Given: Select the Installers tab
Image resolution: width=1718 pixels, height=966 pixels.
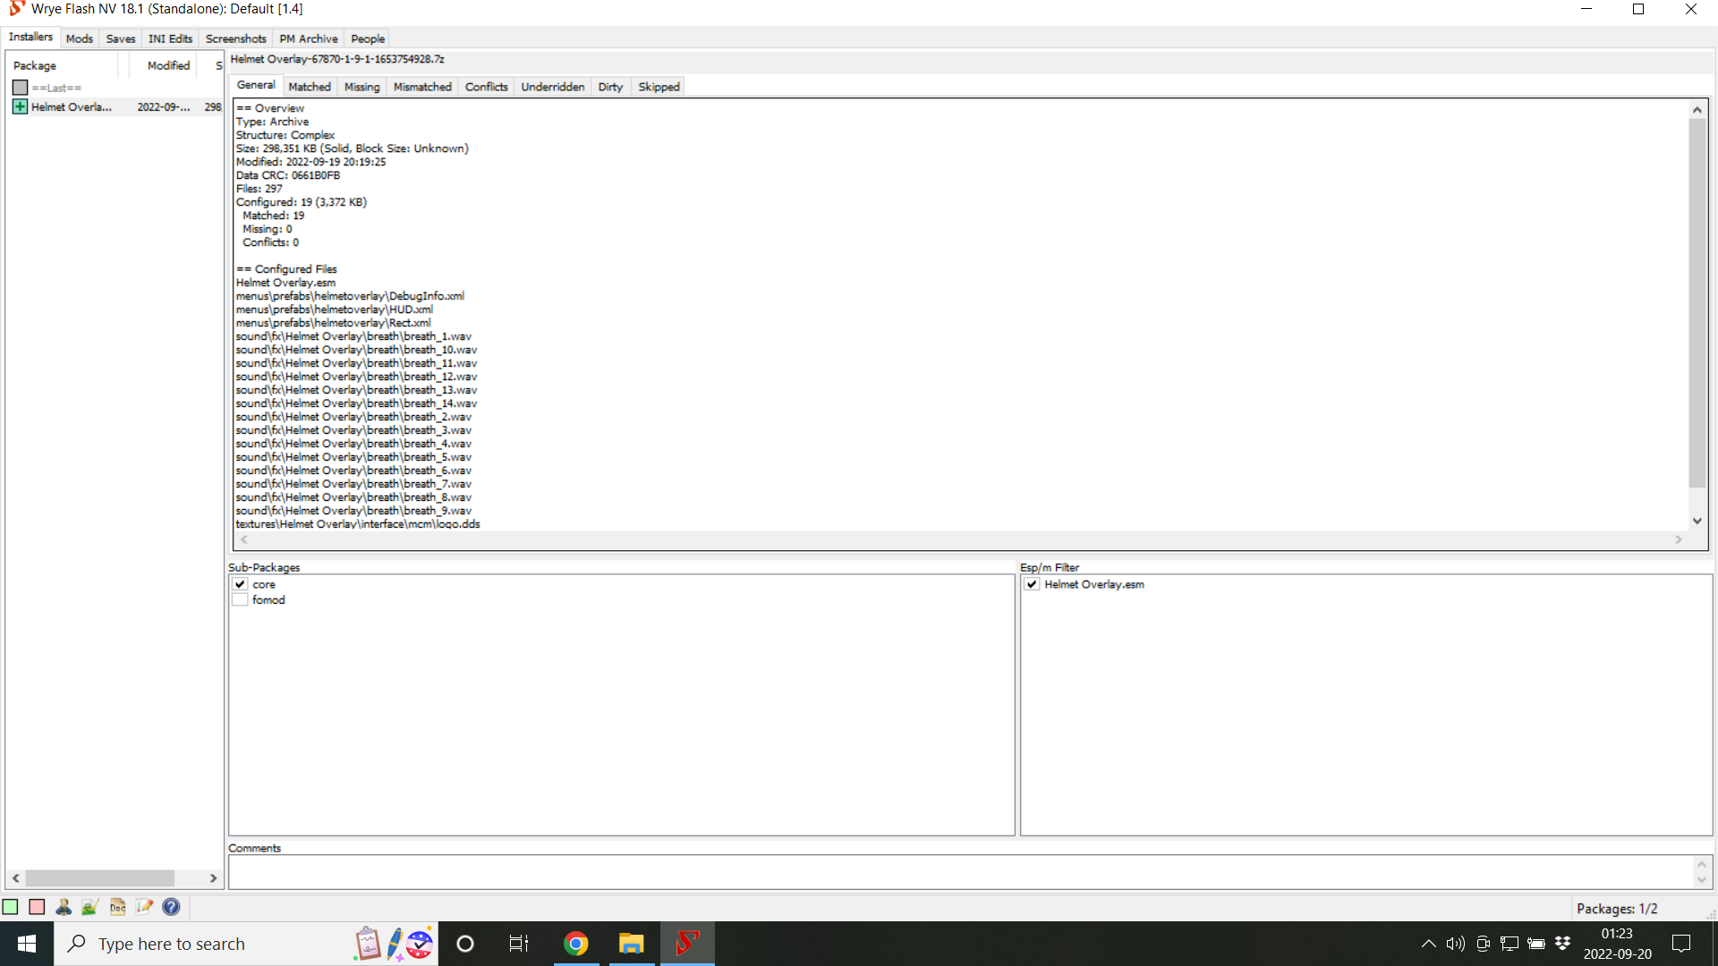Looking at the screenshot, I should [30, 37].
